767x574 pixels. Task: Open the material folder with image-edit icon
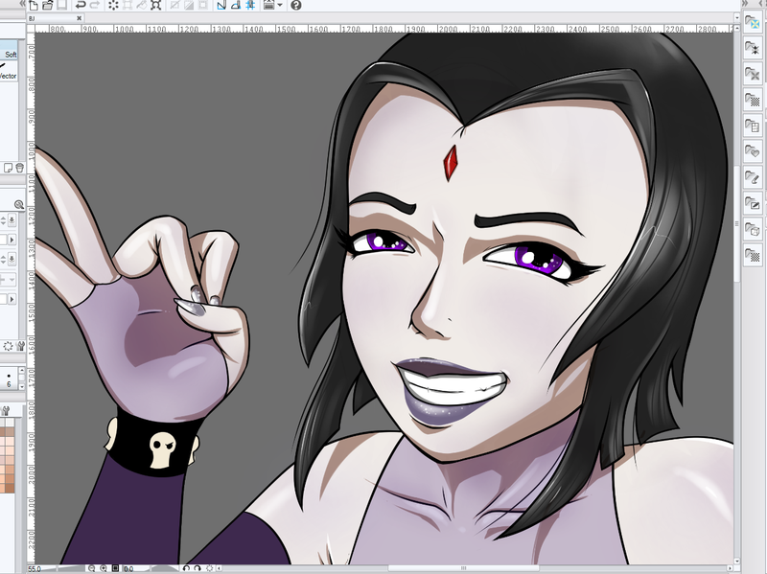point(753,203)
